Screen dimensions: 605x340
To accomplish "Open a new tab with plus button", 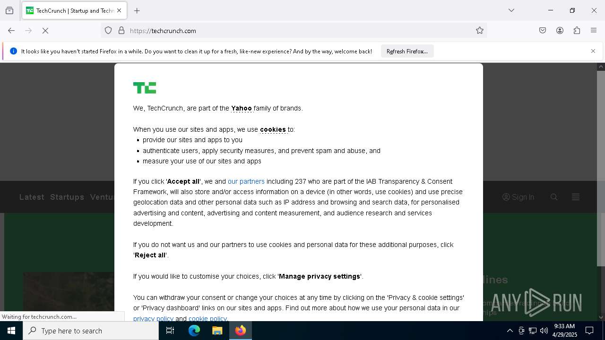I will pyautogui.click(x=137, y=10).
